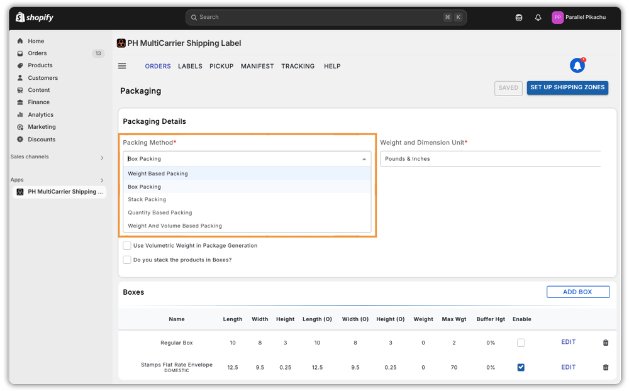Open Shopify notifications bell in top bar
This screenshot has height=391, width=629.
(538, 17)
